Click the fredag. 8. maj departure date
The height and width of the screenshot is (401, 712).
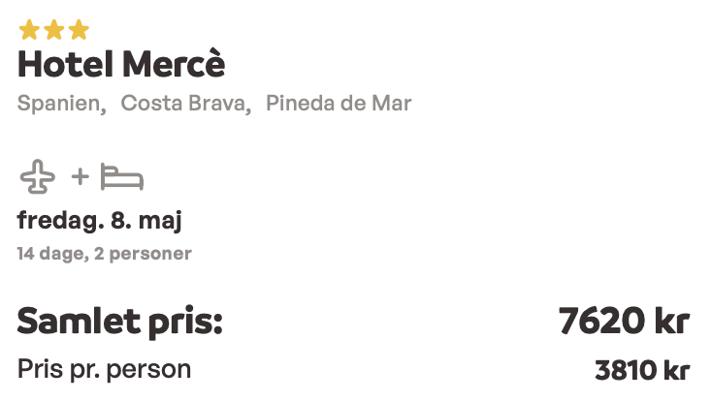(x=100, y=221)
